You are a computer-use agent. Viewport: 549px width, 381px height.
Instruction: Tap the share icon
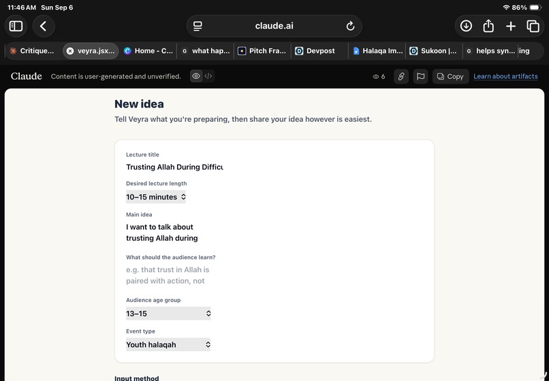pos(488,27)
